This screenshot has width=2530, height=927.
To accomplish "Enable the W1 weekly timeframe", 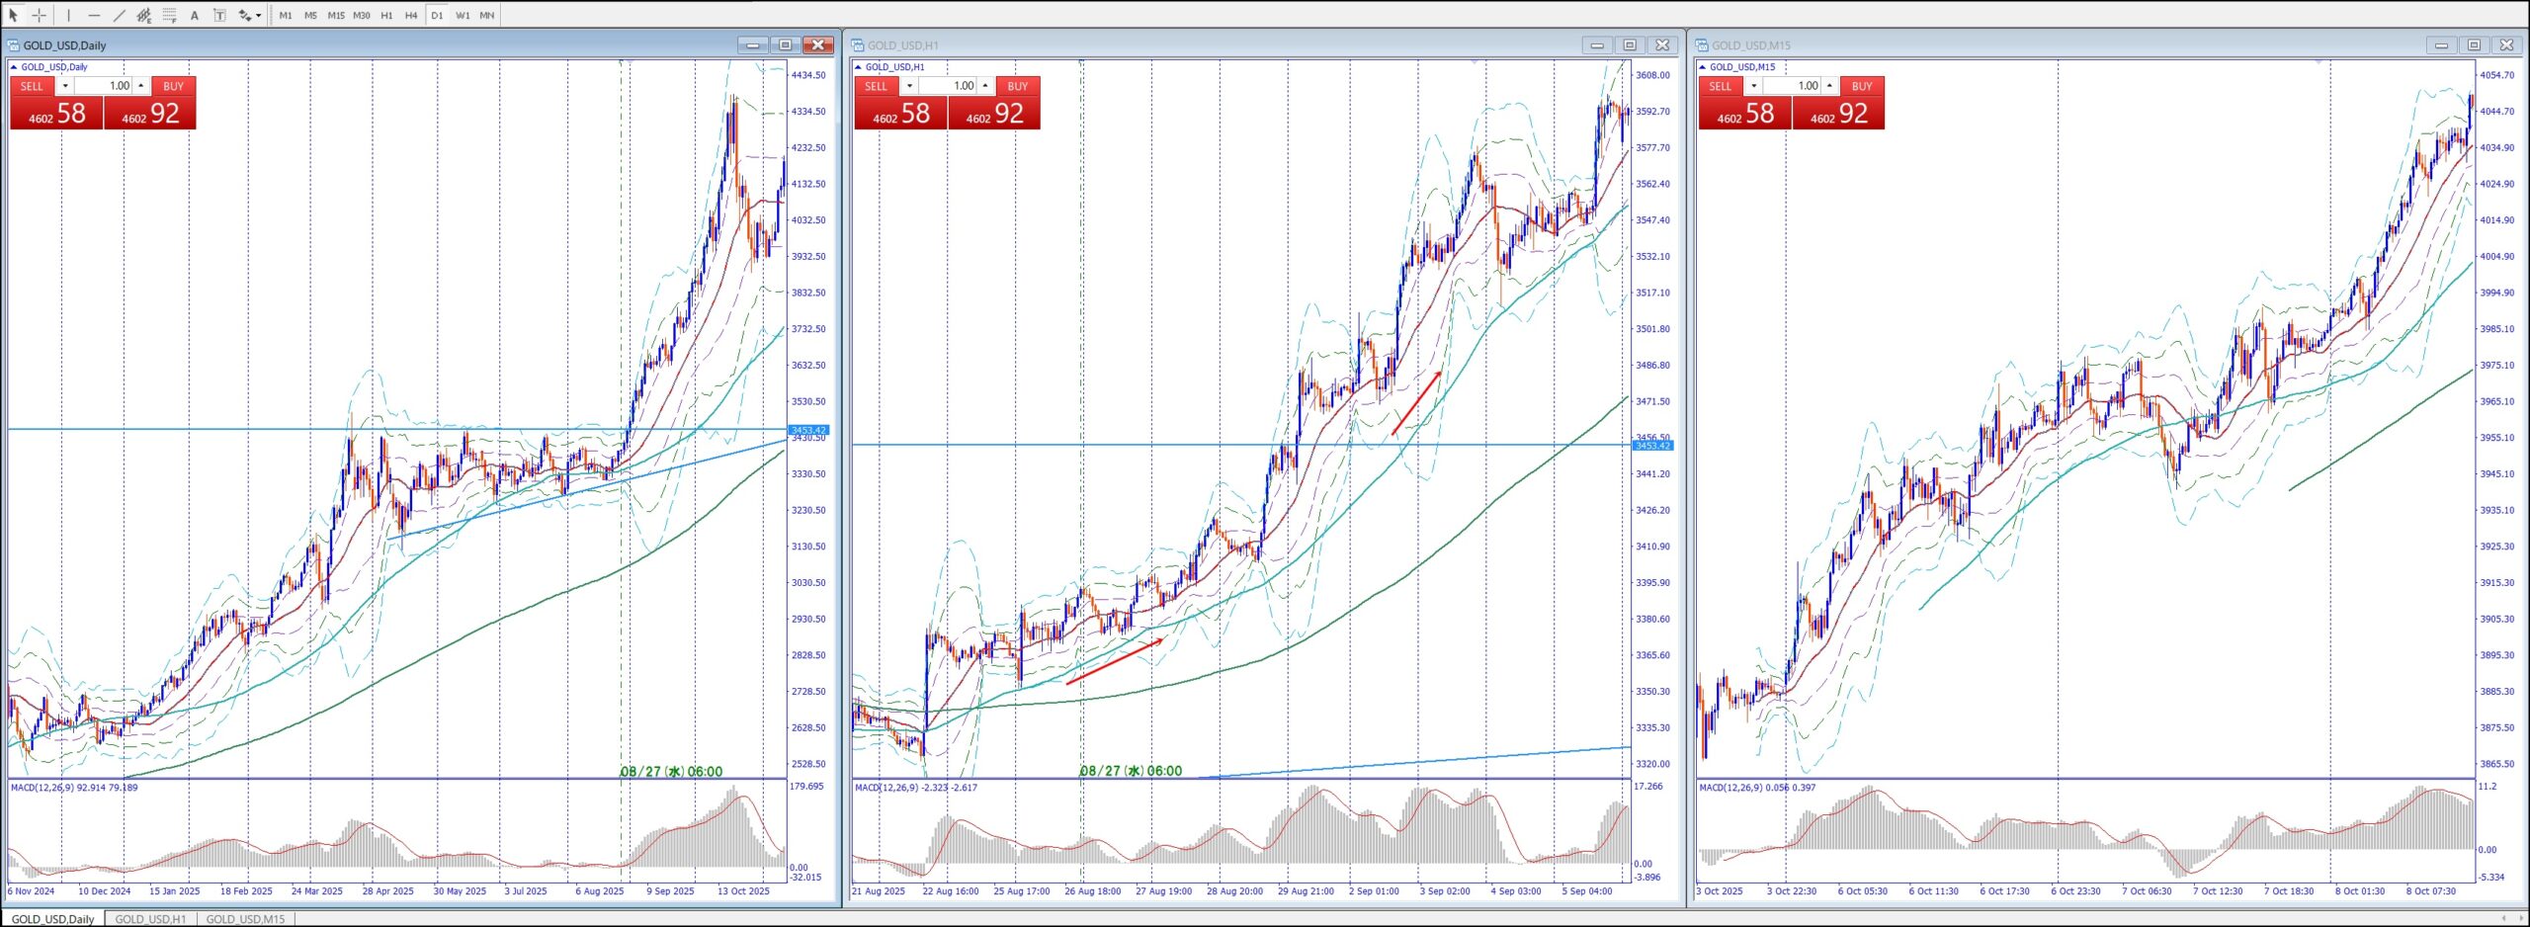I will [463, 15].
